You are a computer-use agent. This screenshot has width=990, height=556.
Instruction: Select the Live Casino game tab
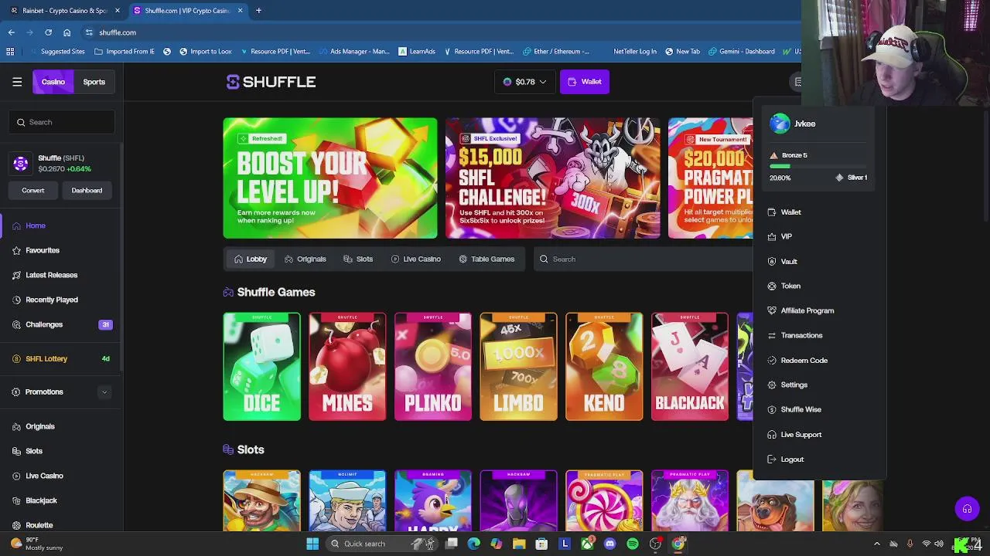coord(416,259)
